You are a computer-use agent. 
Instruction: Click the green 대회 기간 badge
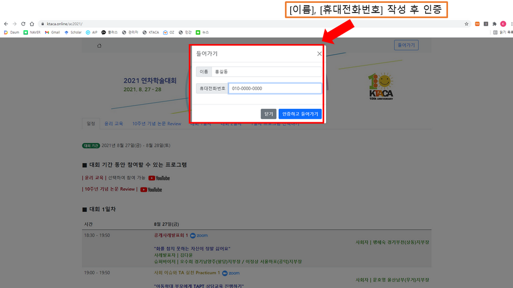(x=91, y=146)
